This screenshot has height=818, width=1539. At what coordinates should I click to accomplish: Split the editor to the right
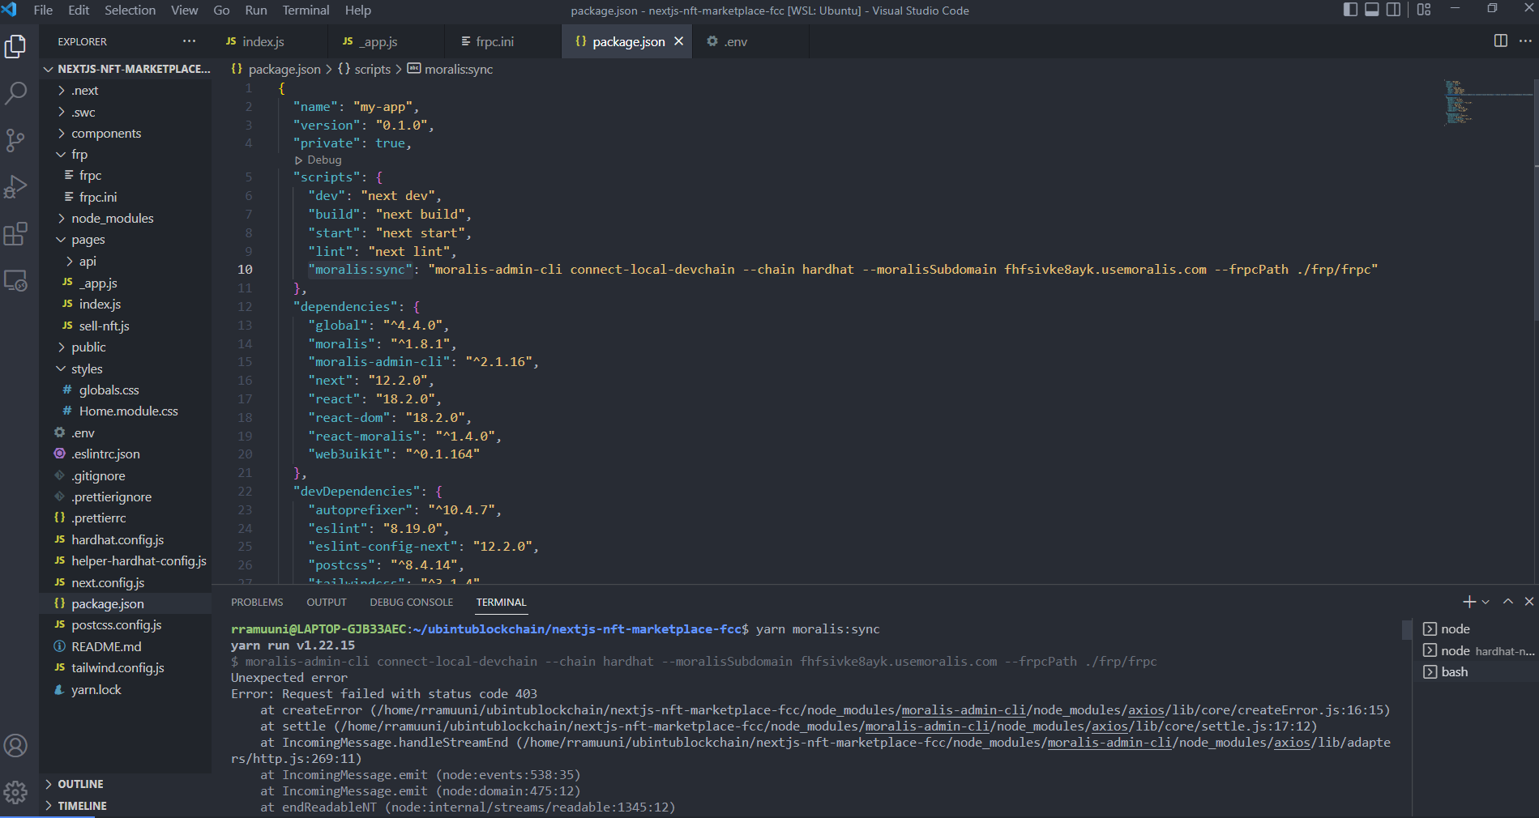(x=1501, y=41)
